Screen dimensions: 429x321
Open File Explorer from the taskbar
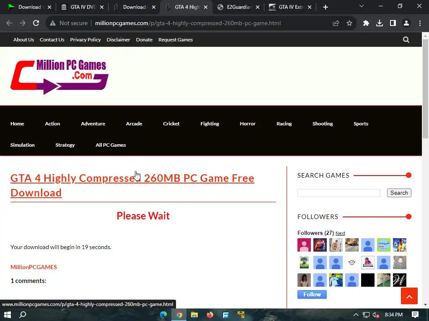(194, 315)
